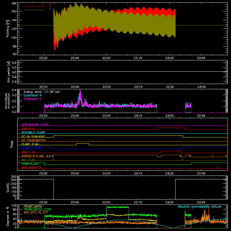Click the 'Degrees or %' axis label

point(8,216)
